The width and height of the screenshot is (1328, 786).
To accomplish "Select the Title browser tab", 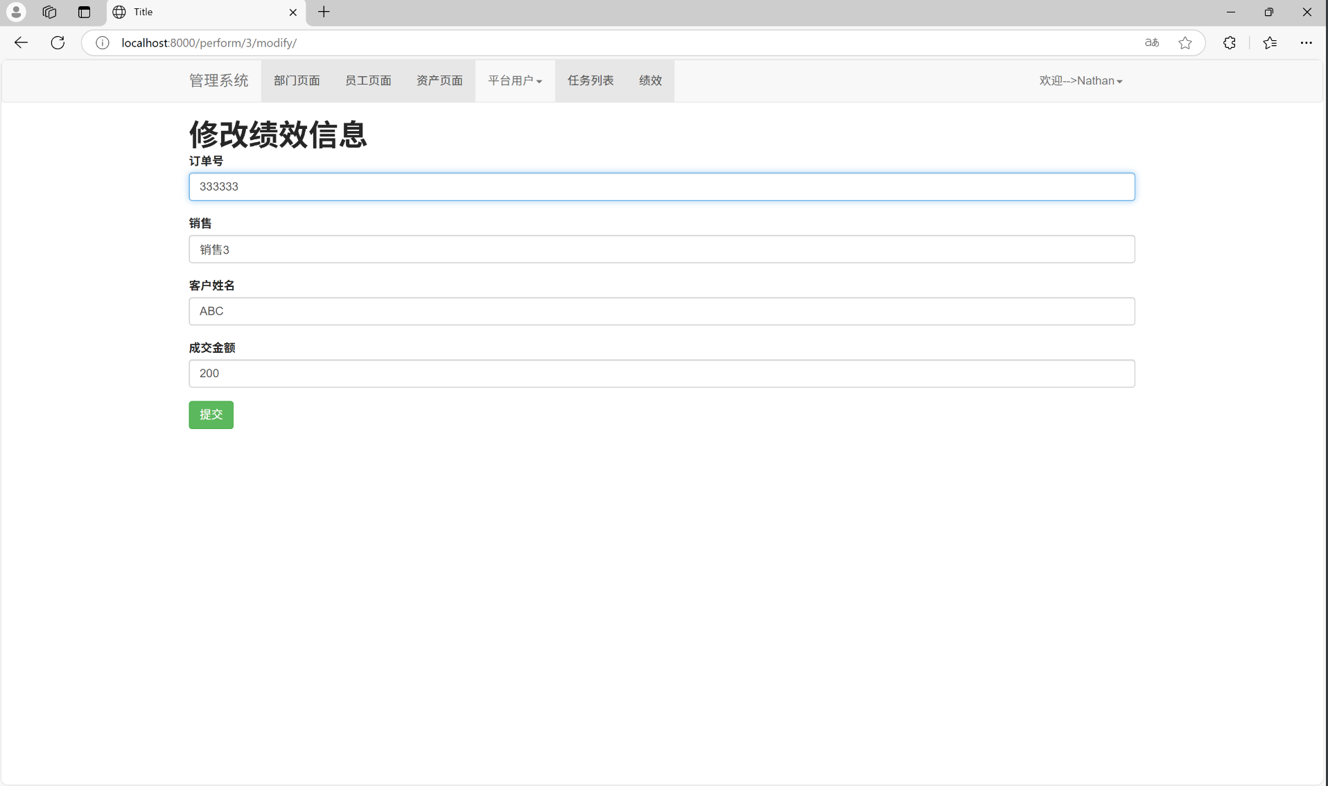I will [x=206, y=12].
